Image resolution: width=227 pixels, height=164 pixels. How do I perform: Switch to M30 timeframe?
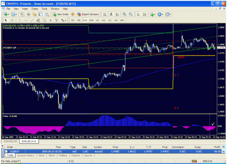tap(91, 20)
